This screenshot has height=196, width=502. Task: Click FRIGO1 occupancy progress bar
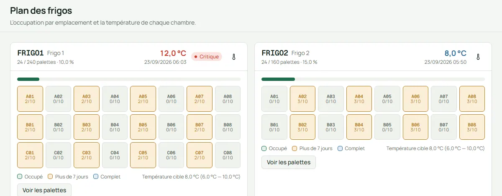[x=129, y=79]
